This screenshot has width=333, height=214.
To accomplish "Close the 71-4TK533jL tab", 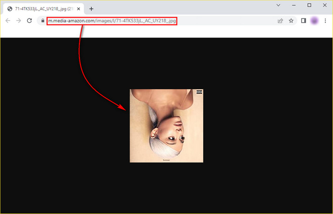I will [78, 9].
